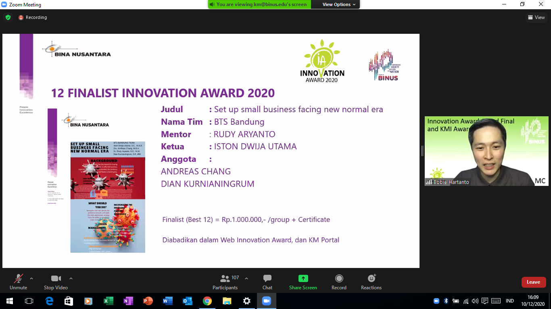Click the speaker volume tray icon
The height and width of the screenshot is (309, 551).
point(475,301)
